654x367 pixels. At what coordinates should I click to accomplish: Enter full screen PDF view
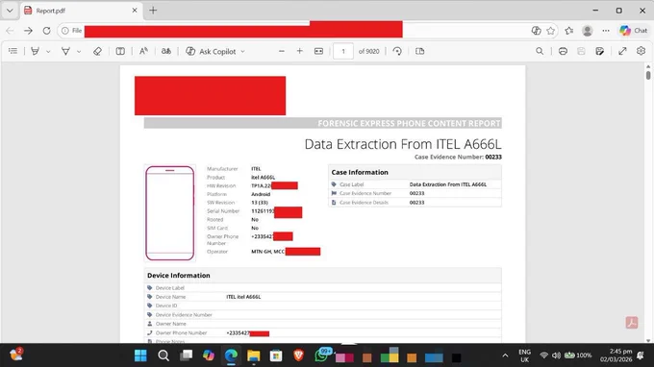622,51
